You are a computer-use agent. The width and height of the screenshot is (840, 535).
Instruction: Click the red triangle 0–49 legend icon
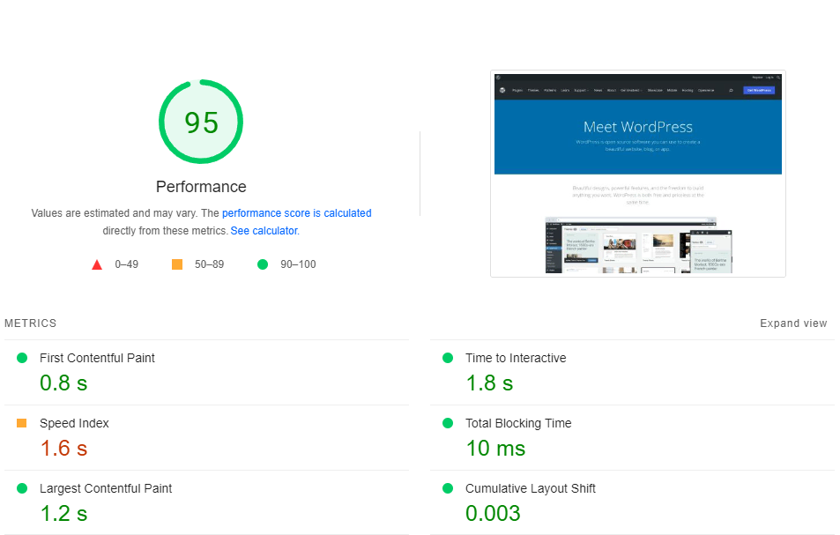pyautogui.click(x=97, y=264)
